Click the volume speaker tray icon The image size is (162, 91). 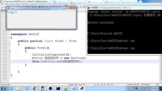(148, 88)
